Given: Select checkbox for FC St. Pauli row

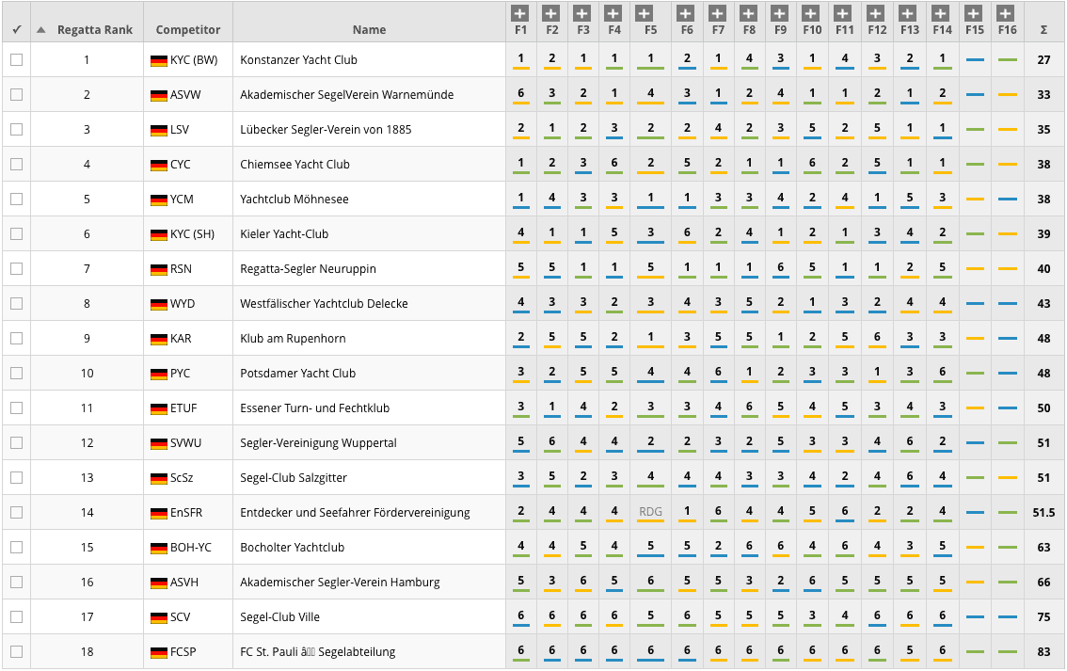Looking at the screenshot, I should (16, 651).
